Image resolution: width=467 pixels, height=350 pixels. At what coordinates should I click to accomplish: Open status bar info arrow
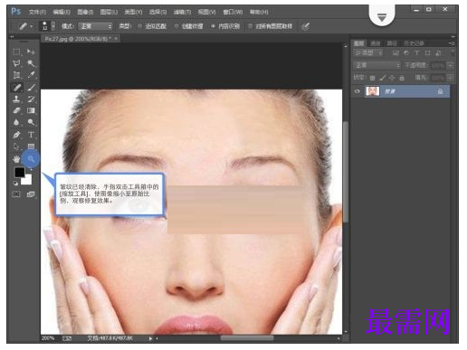pos(150,338)
